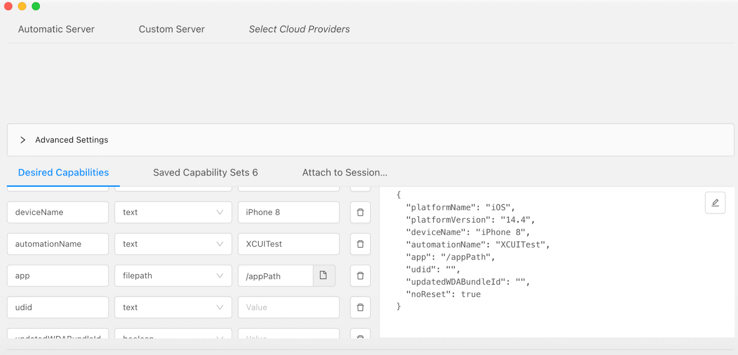Screen dimensions: 738x355
Task: Click the iPhone 8 value field
Action: click(x=289, y=212)
